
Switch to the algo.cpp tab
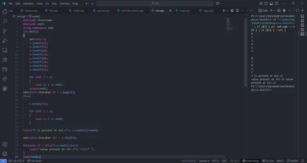point(206,10)
